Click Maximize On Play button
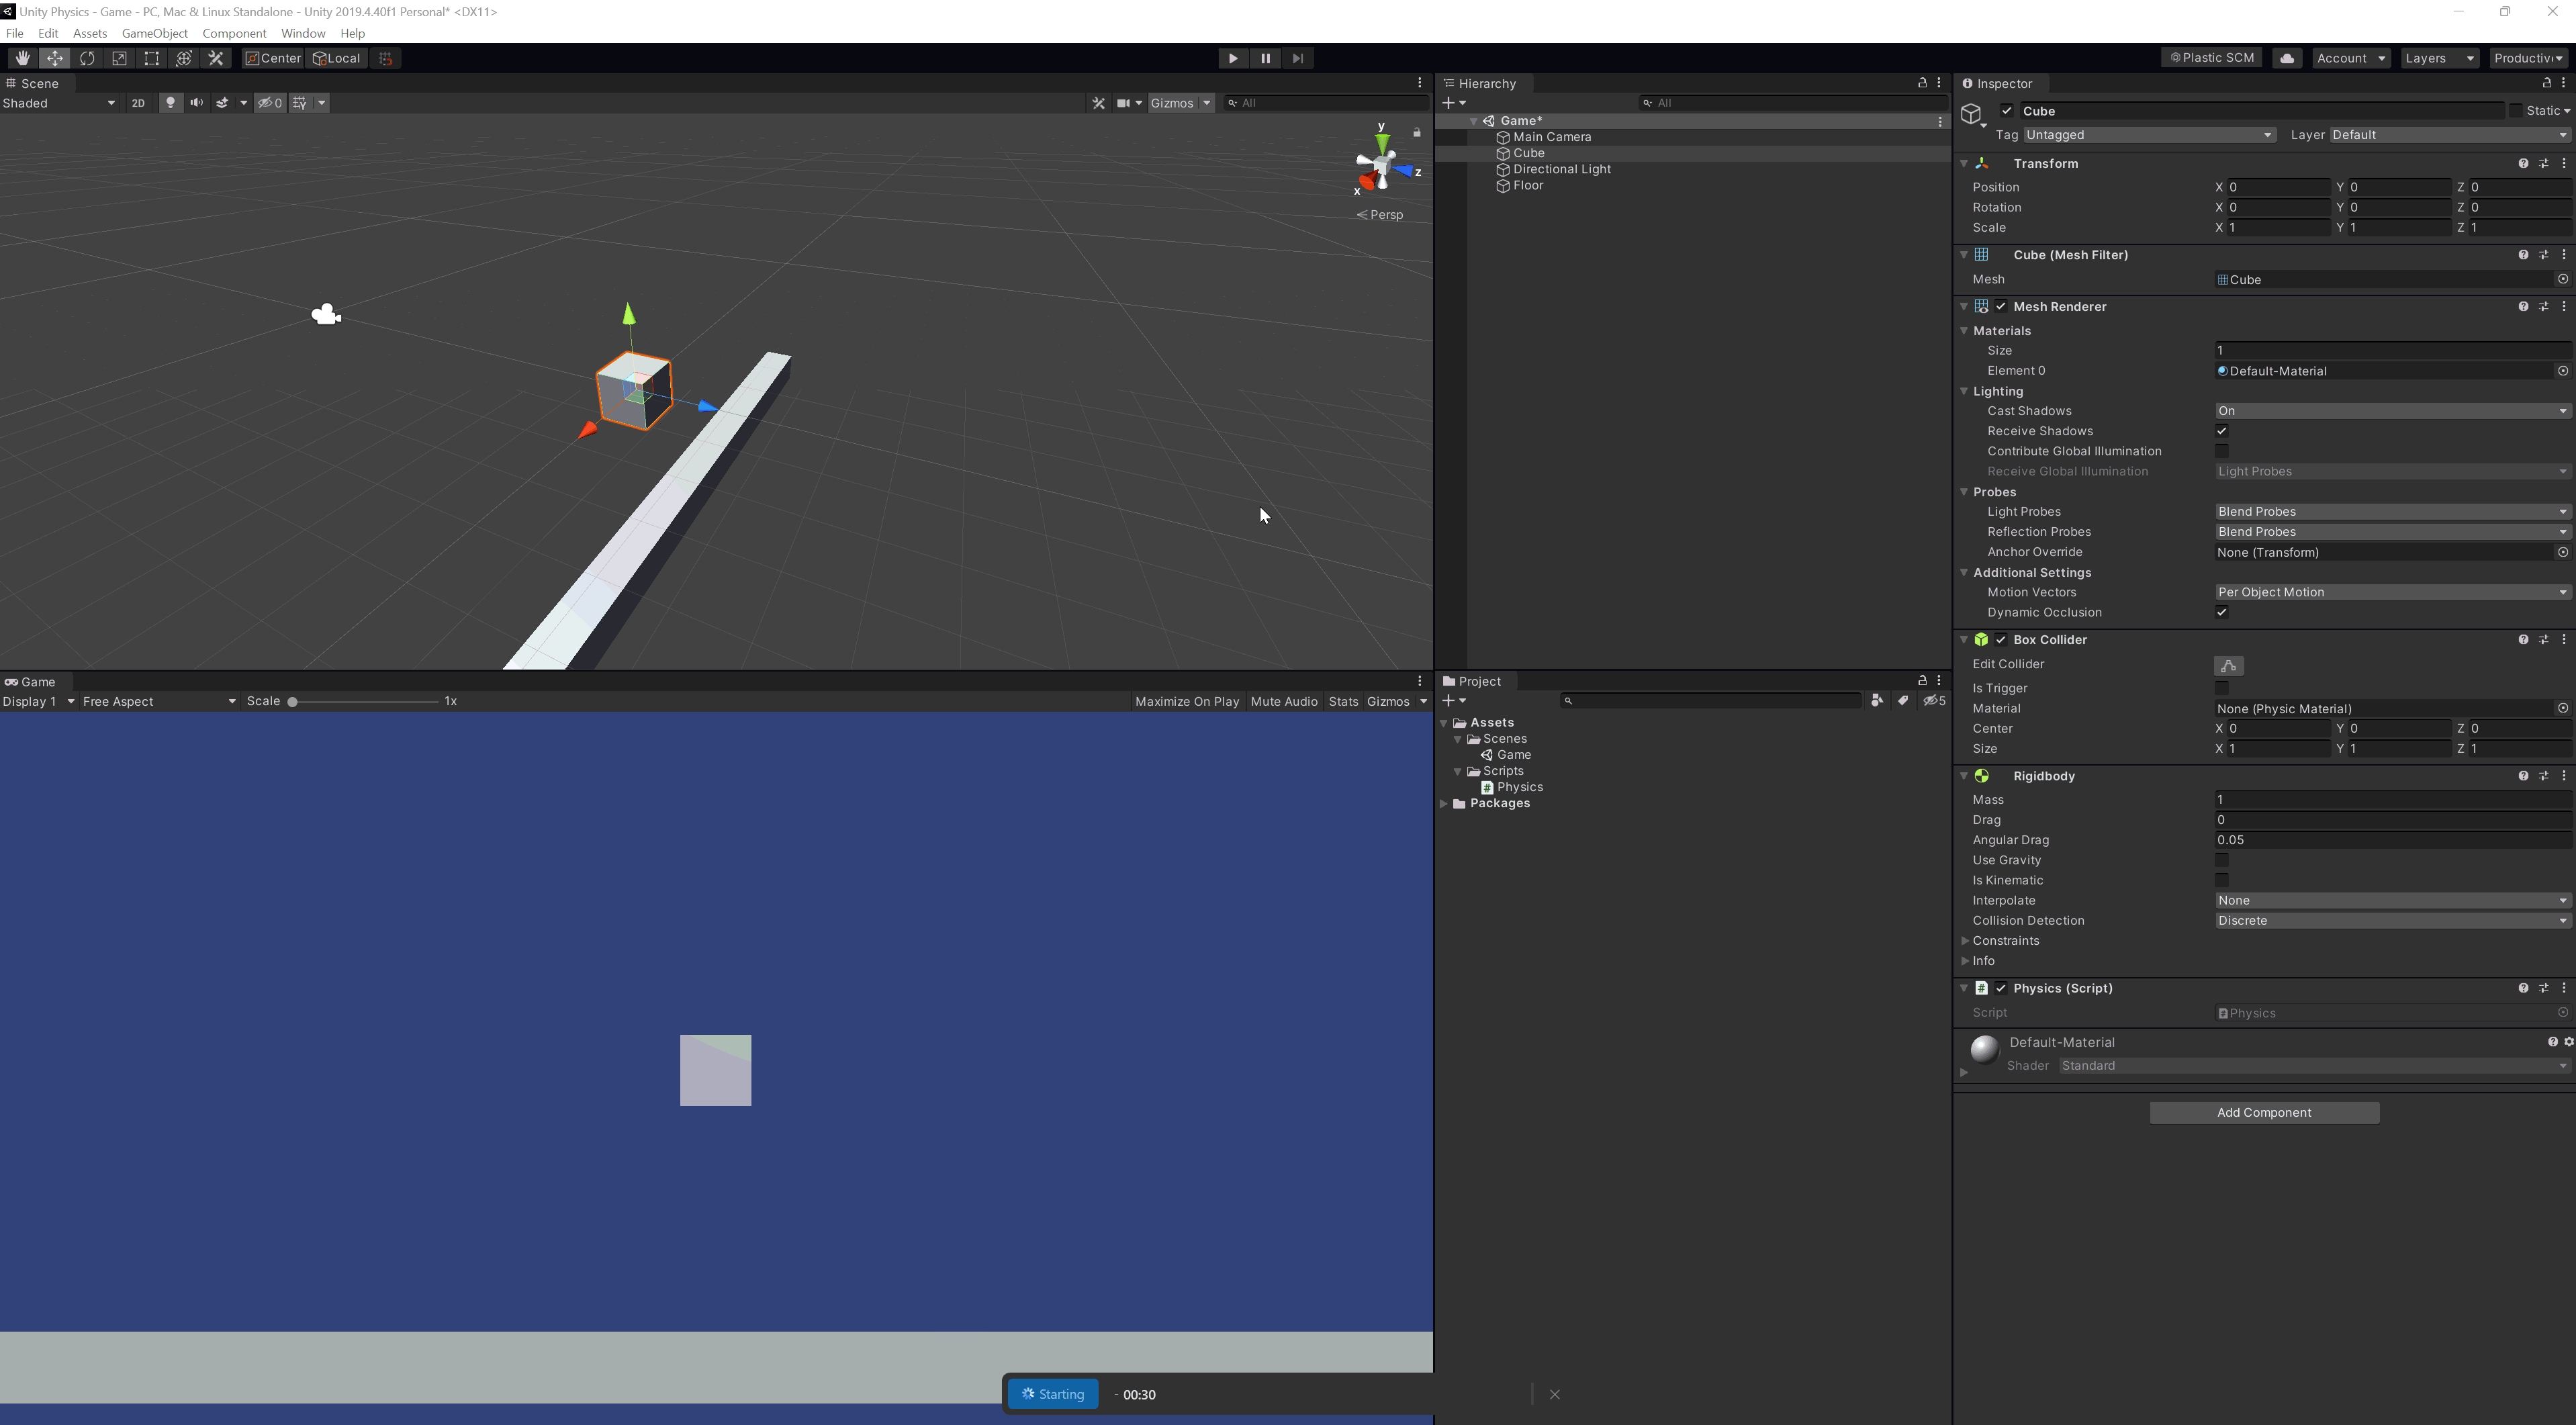Image resolution: width=2576 pixels, height=1425 pixels. (1187, 701)
